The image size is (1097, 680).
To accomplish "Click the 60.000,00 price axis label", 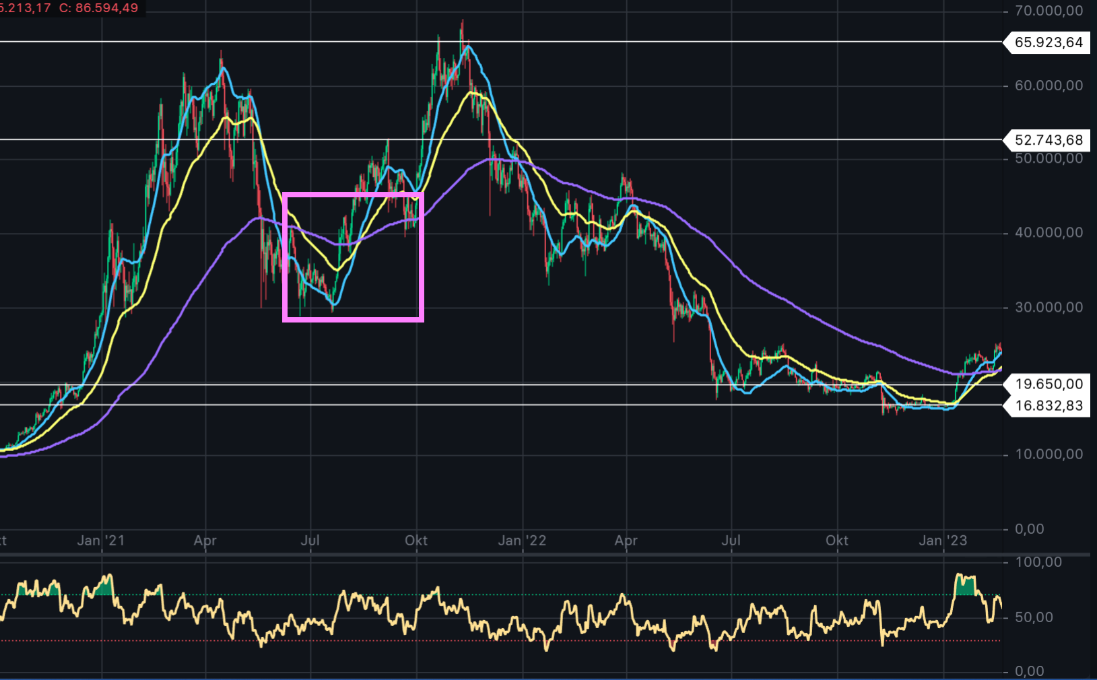I will click(1049, 86).
